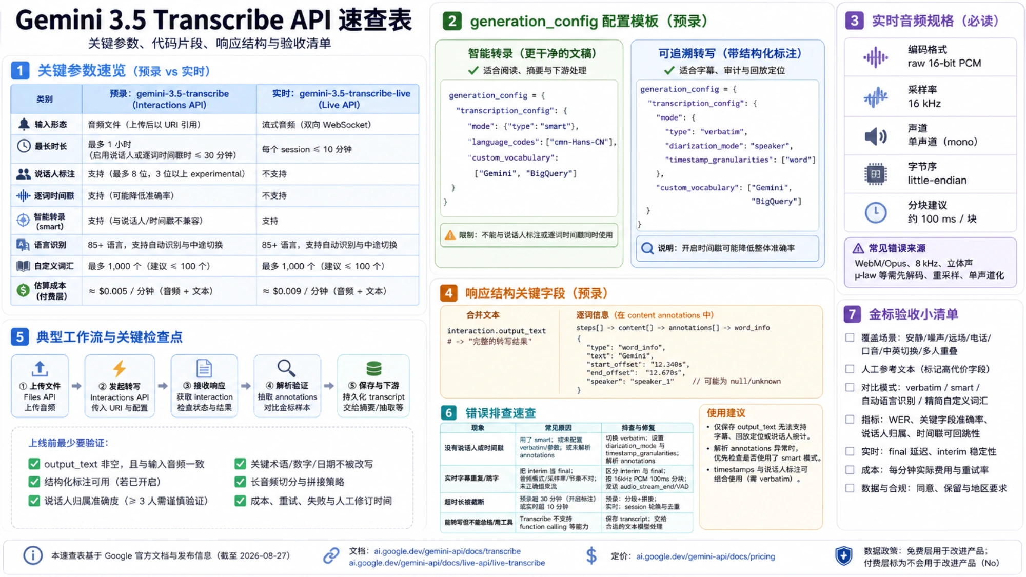This screenshot has width=1026, height=577.
Task: Click the clock icon beside 最长时长
Action: 24,146
